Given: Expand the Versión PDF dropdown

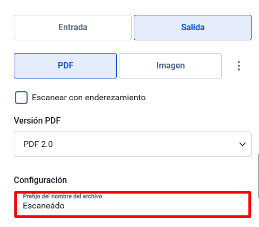Looking at the screenshot, I should (x=133, y=144).
